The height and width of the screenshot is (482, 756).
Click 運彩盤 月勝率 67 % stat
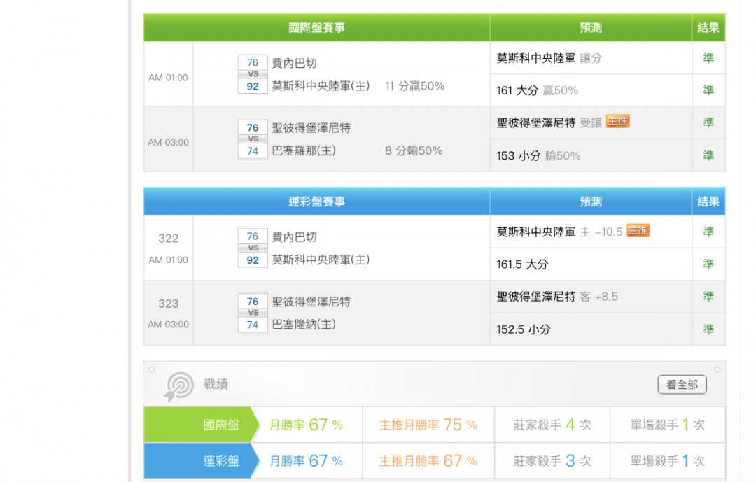306,461
